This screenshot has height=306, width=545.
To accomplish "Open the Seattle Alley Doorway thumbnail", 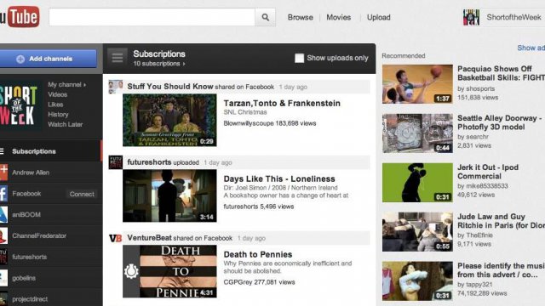I will click(x=417, y=133).
